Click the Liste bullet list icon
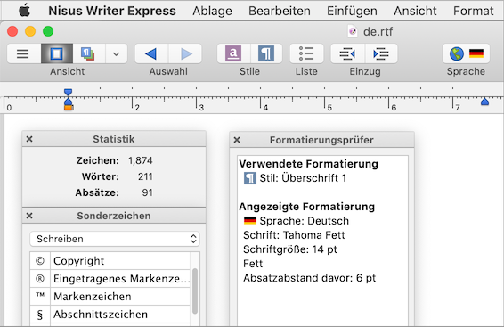Screen dimensions: 504x327 coord(306,53)
